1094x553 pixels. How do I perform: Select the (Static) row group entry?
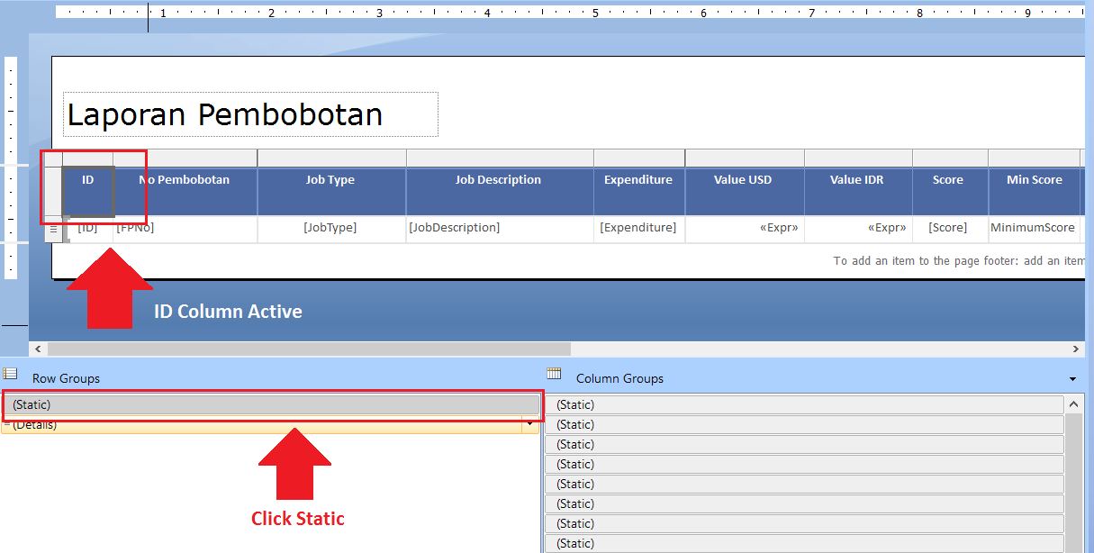pos(270,404)
